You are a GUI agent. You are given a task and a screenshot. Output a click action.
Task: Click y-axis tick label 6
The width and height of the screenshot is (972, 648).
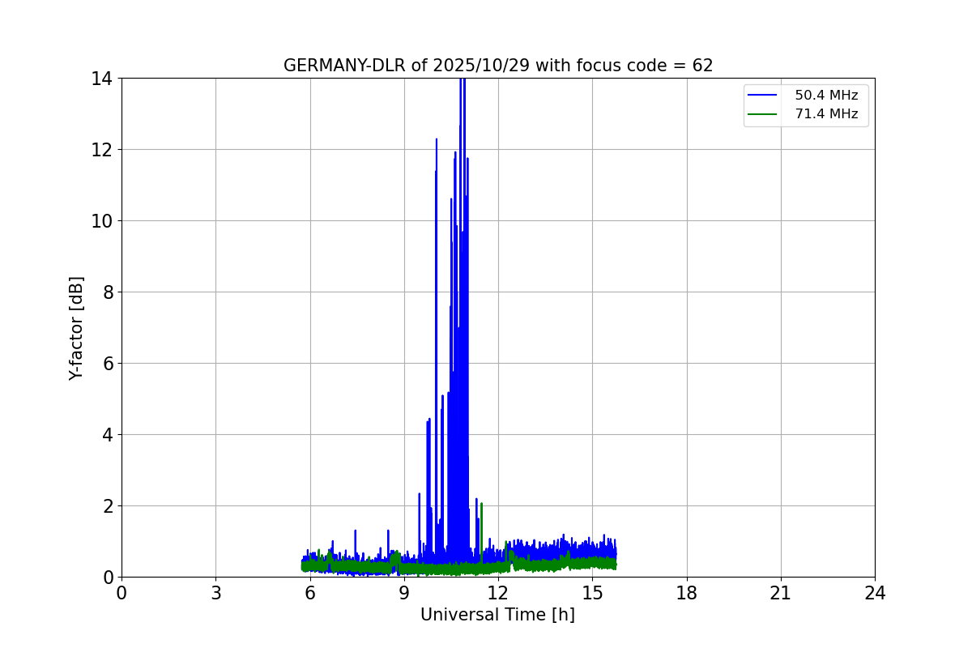point(107,364)
